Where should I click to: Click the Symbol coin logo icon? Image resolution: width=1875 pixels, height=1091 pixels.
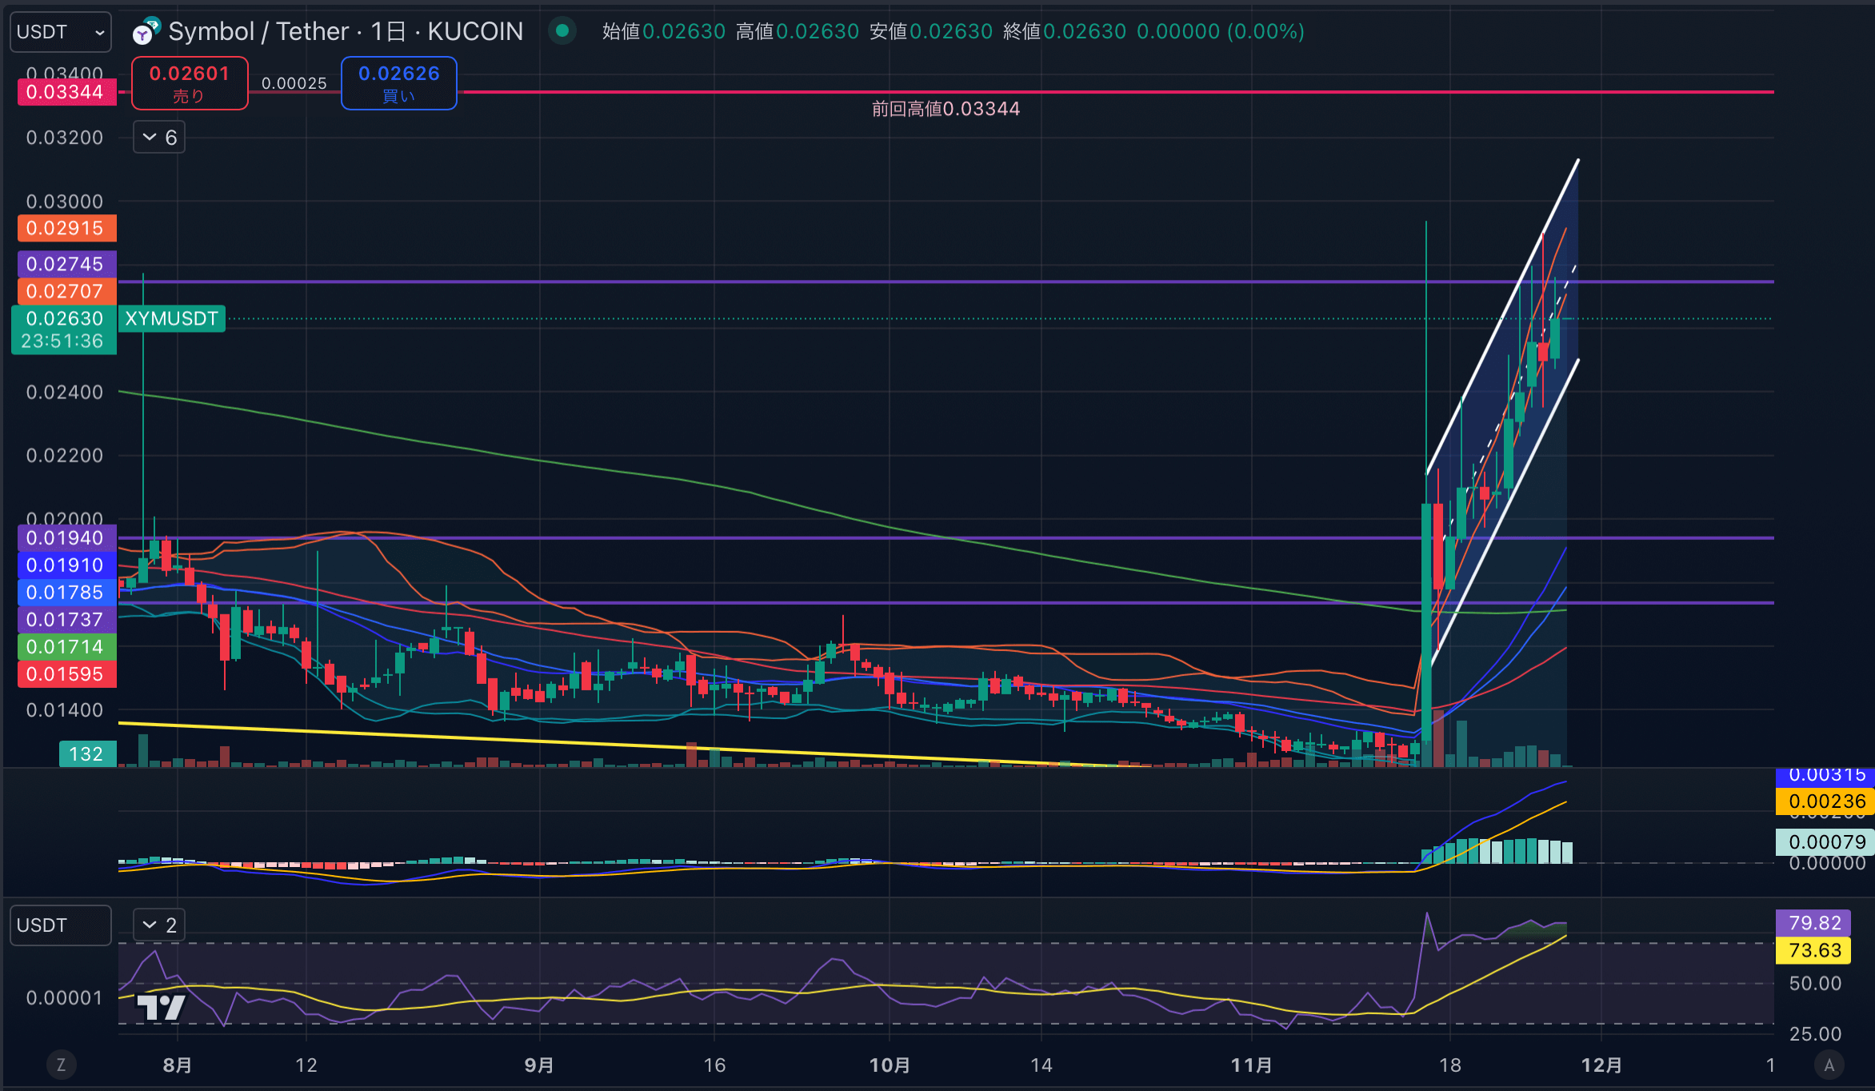[146, 31]
